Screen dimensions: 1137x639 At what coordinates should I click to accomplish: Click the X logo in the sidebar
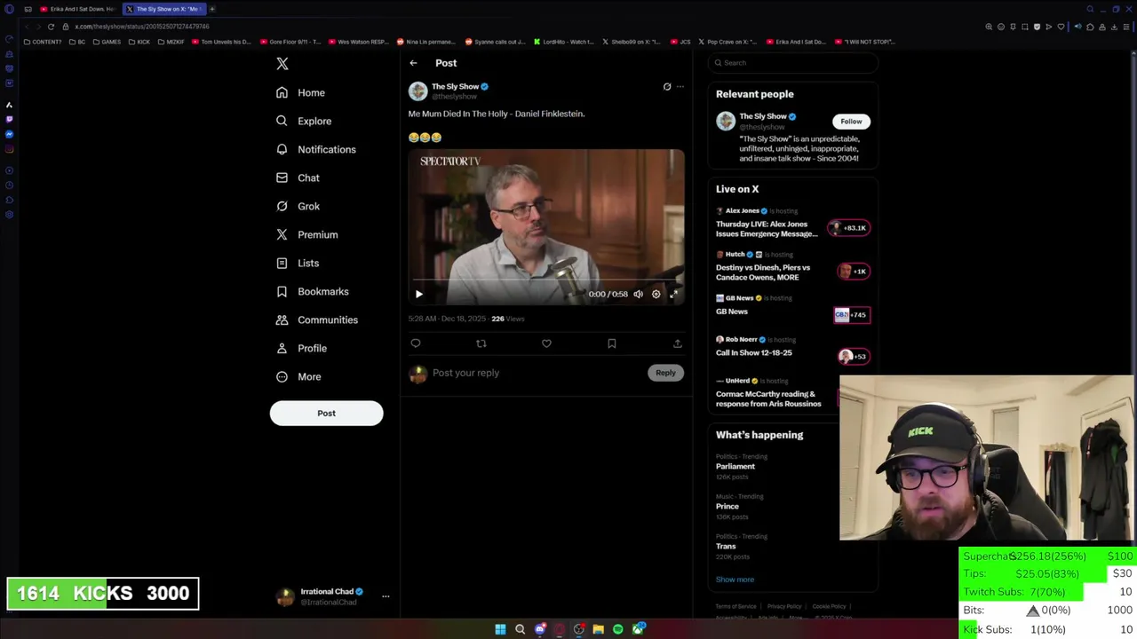pyautogui.click(x=282, y=64)
